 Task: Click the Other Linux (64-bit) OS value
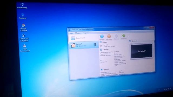coord(109,46)
